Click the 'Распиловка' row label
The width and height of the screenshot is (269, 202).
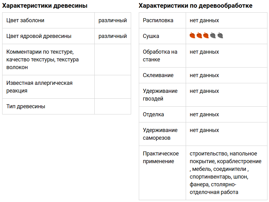158,20
